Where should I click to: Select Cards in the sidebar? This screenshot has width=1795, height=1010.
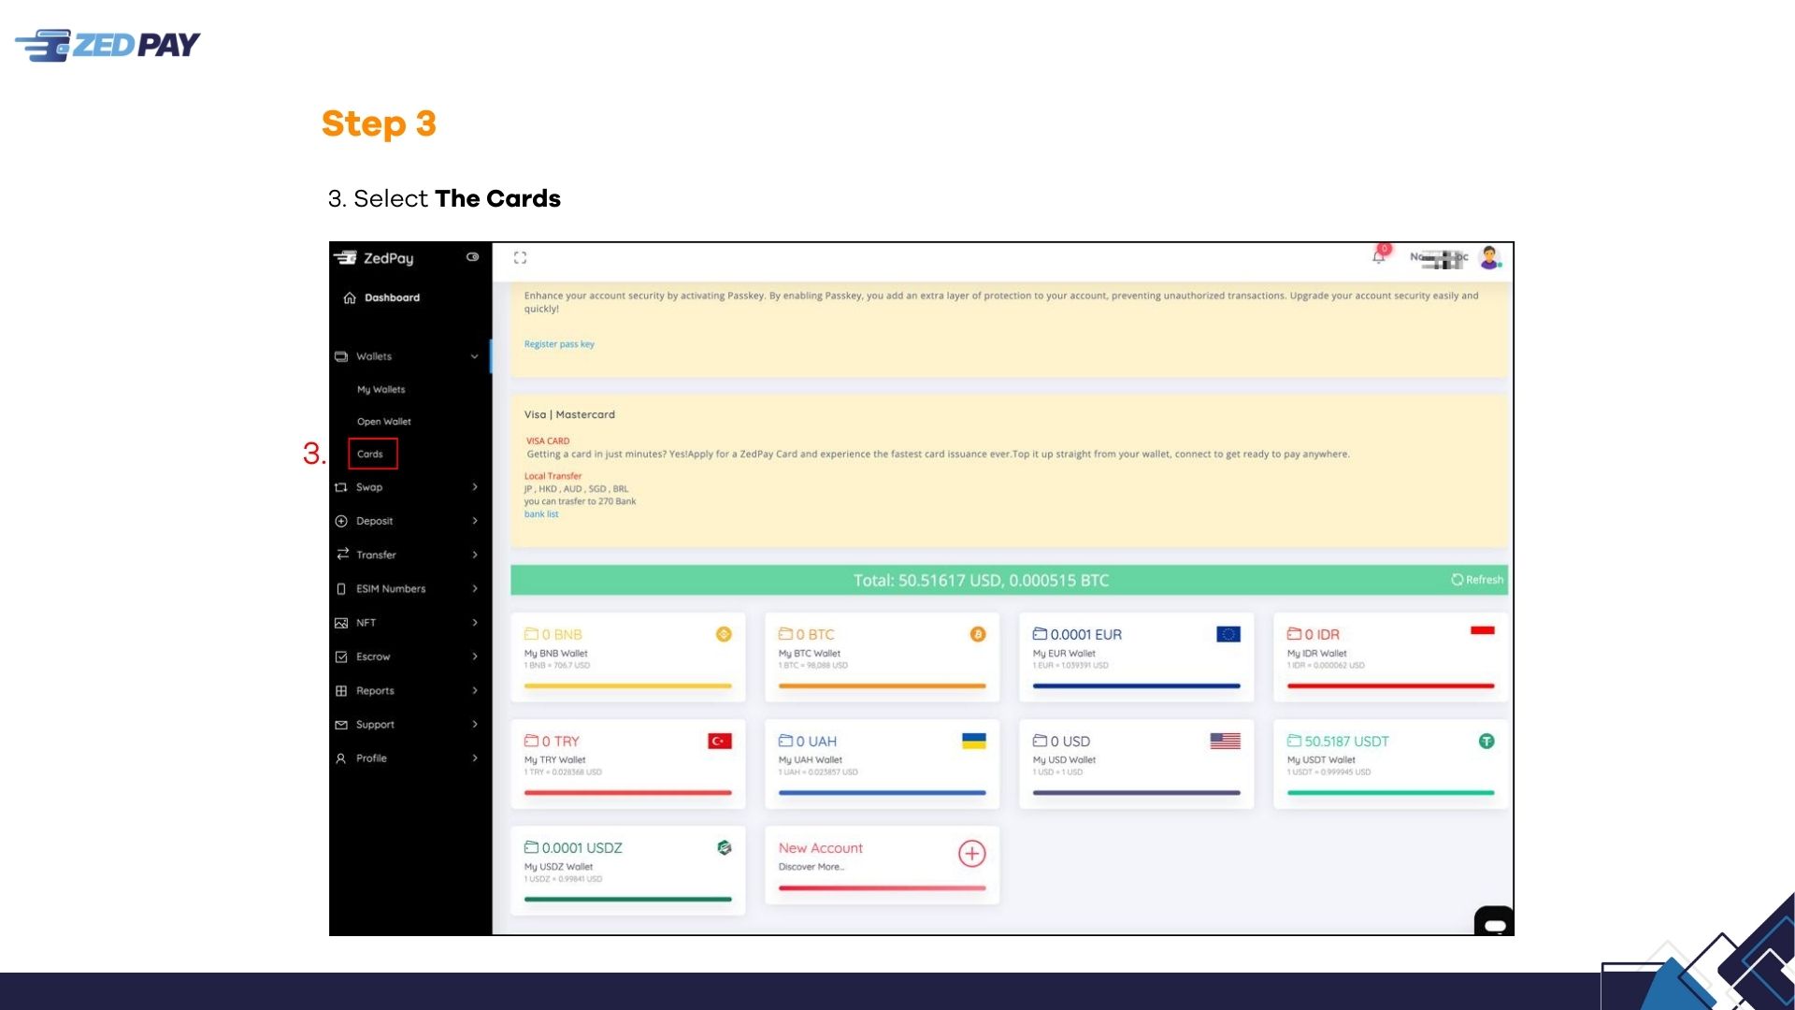click(370, 454)
